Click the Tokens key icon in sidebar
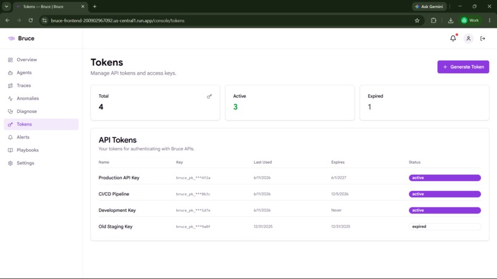 [x=10, y=124]
